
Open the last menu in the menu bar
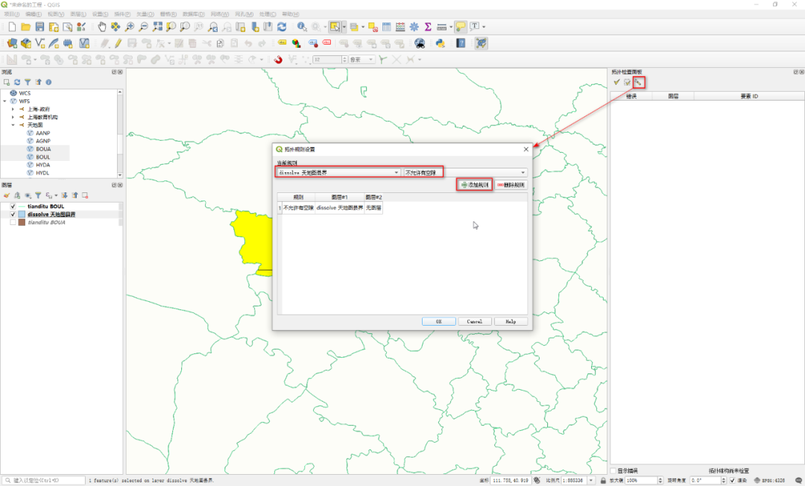coord(291,14)
